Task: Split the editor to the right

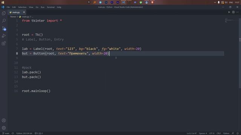Action: [x=233, y=12]
